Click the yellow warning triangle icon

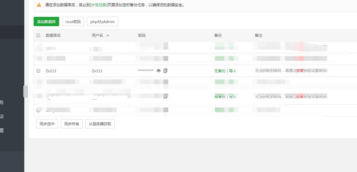39,5
